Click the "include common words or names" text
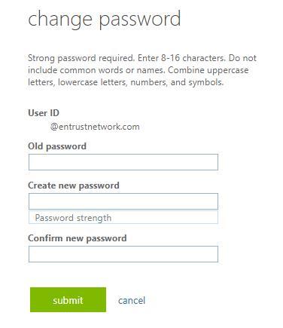The width and height of the screenshot is (283, 328). 96,70
